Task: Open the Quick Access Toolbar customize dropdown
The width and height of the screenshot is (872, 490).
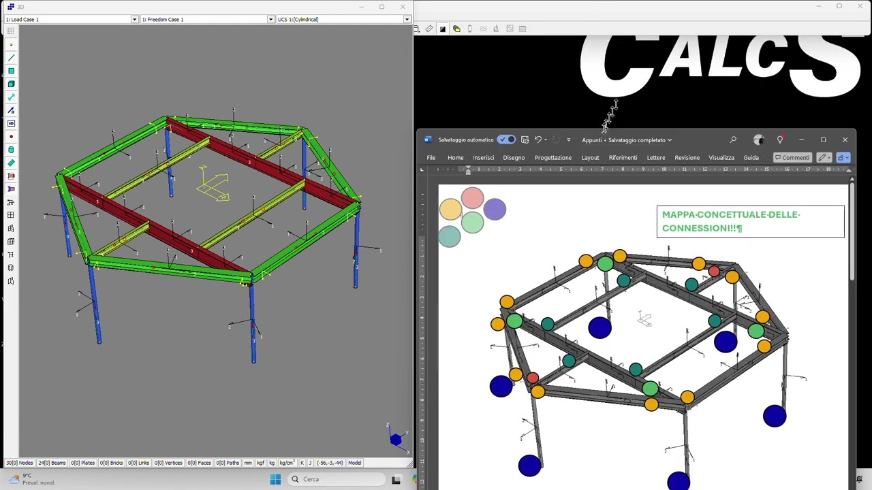Action: point(569,140)
